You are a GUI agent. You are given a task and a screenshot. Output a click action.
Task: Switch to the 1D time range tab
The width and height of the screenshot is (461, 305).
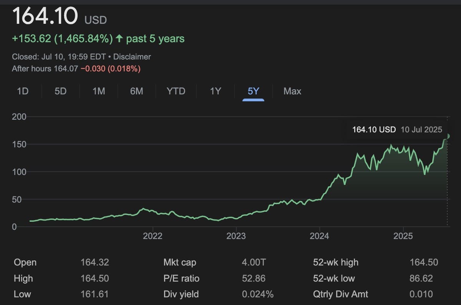pyautogui.click(x=23, y=91)
